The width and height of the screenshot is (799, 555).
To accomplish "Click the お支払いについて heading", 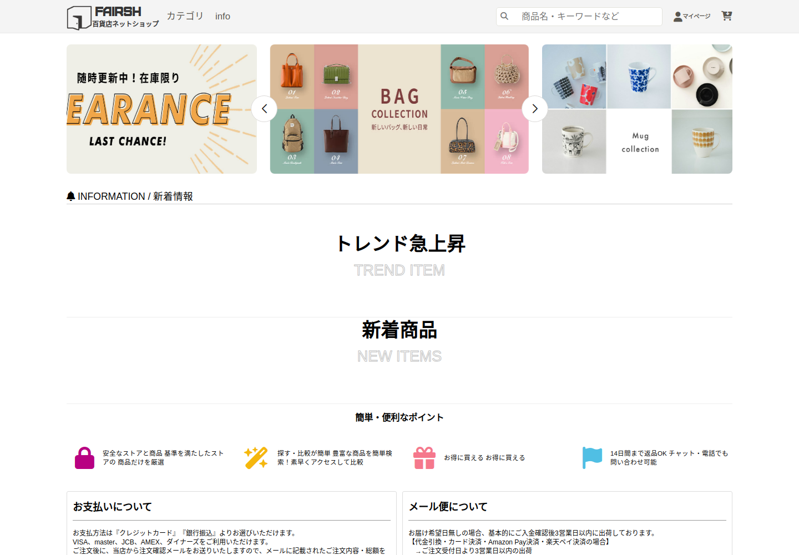I will (113, 507).
